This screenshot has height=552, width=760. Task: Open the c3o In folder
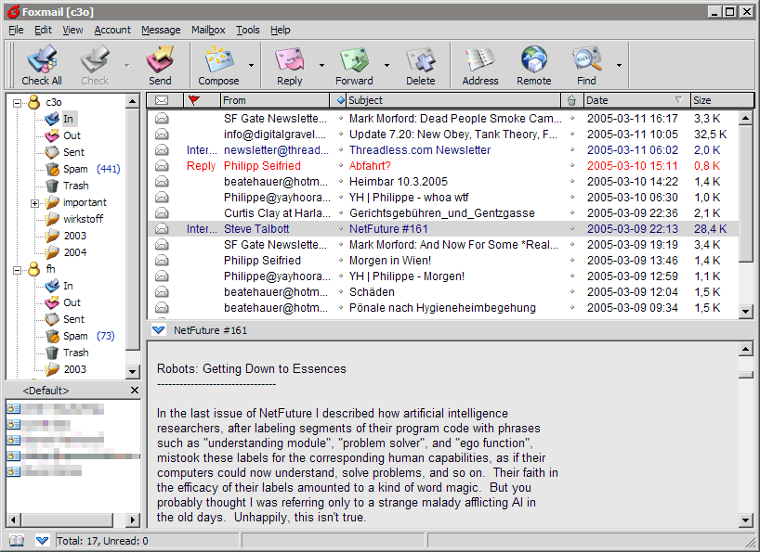68,119
